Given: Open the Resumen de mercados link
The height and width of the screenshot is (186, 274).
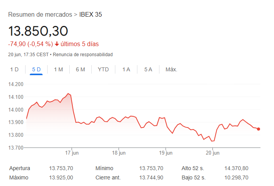Looking at the screenshot, I should 40,15.
